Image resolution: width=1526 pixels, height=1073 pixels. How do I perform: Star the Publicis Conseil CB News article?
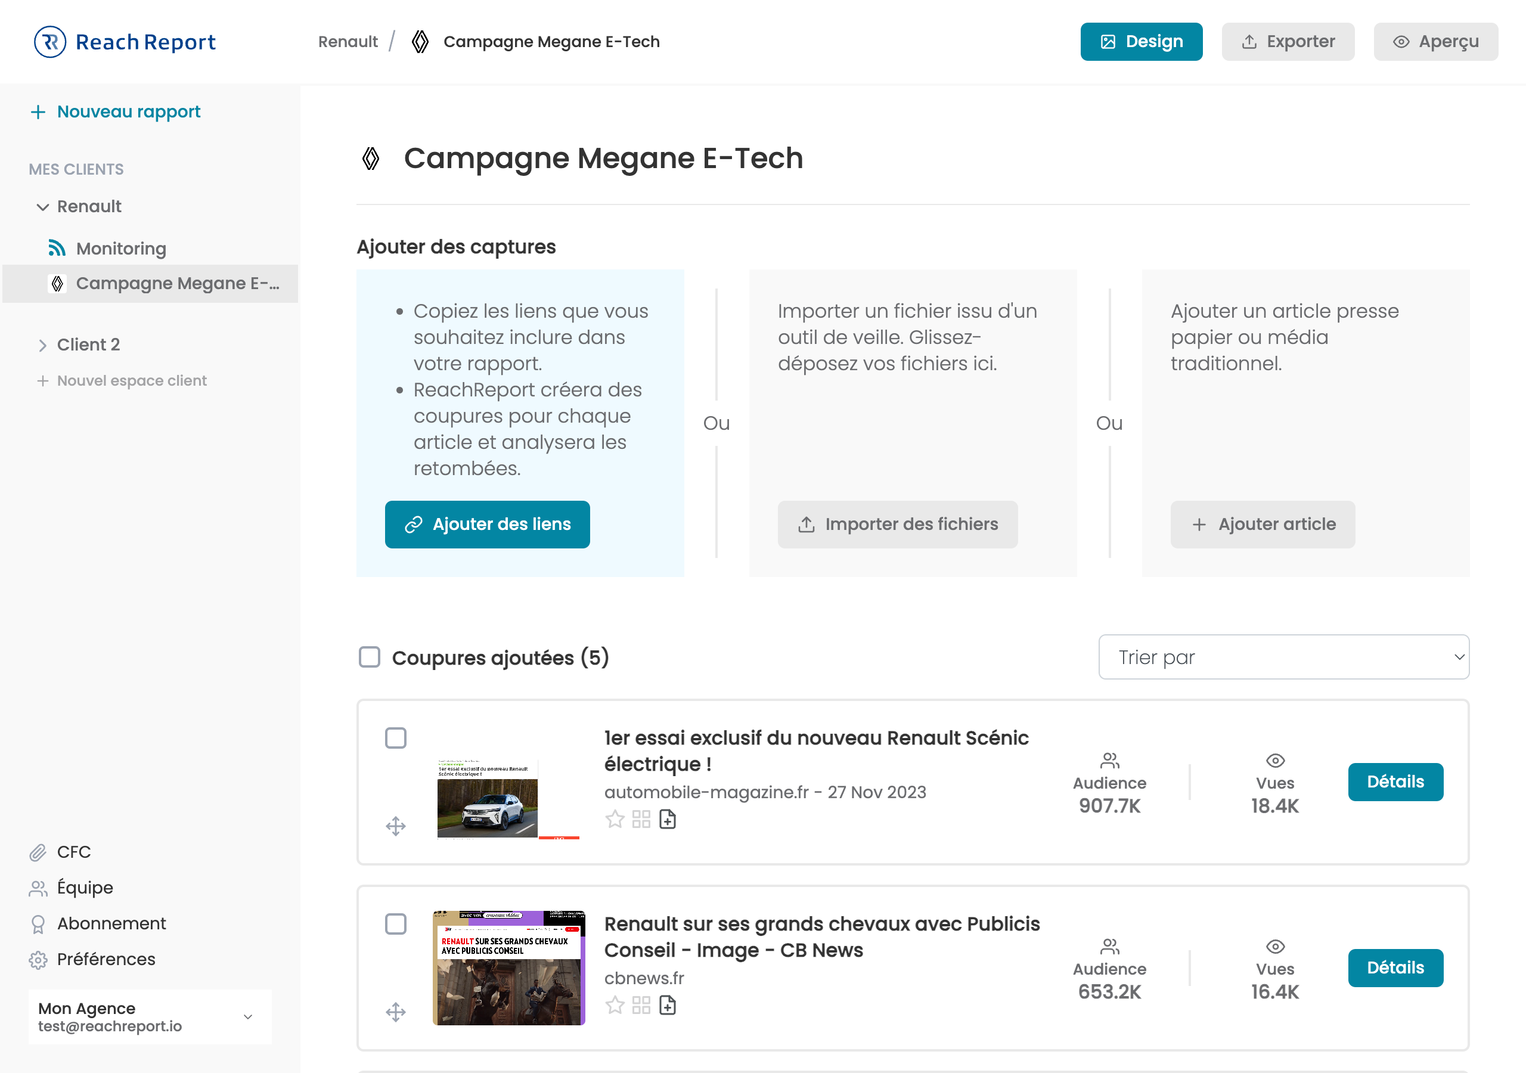615,1005
